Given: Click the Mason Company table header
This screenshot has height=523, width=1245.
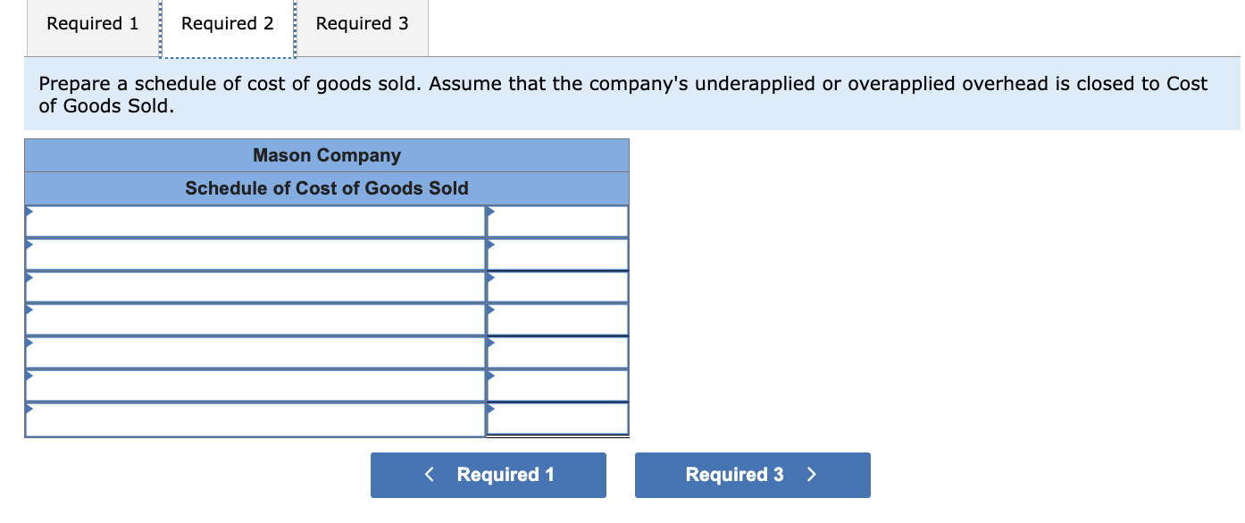Looking at the screenshot, I should click(327, 154).
